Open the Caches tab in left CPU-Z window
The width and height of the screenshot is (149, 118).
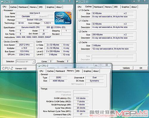tap(13, 7)
